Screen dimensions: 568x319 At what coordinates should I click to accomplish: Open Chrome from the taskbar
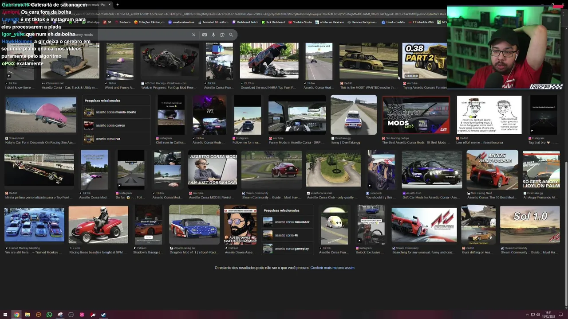pyautogui.click(x=16, y=315)
